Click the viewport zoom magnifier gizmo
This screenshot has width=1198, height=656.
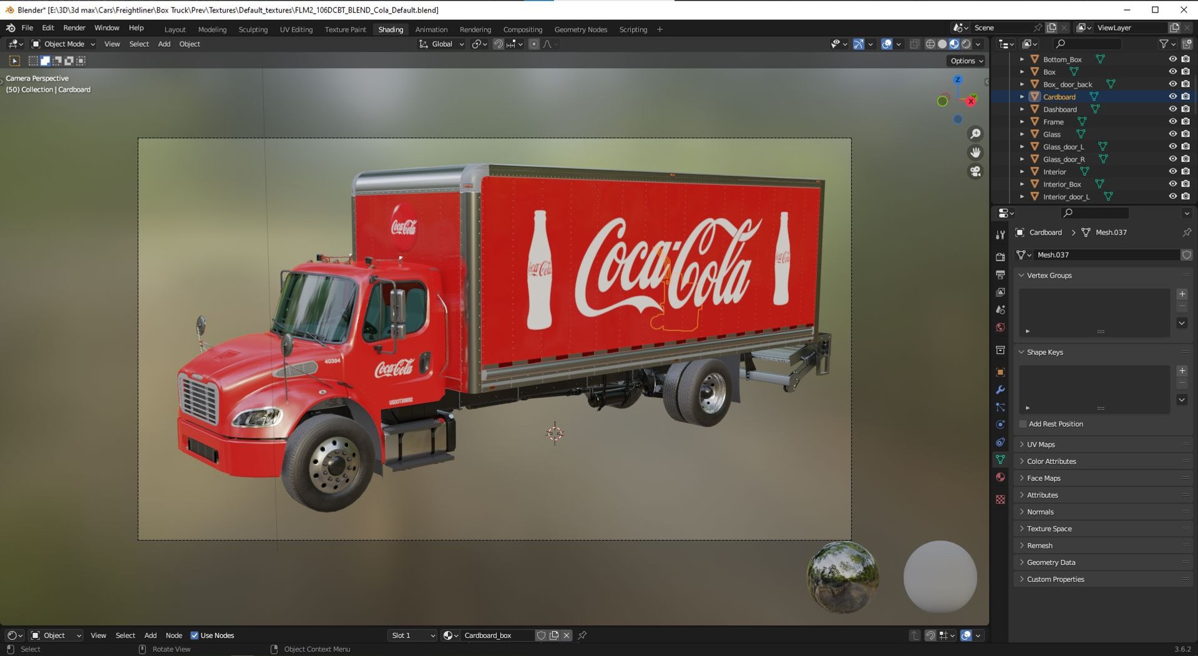click(x=975, y=134)
